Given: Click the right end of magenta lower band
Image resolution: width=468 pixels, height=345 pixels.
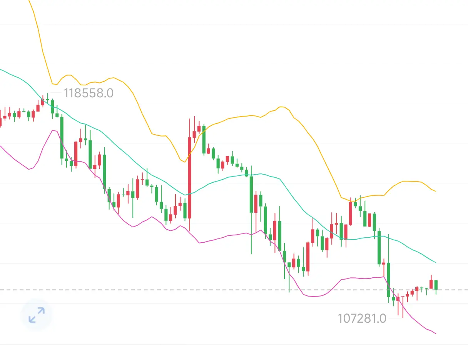Looking at the screenshot, I should tap(435, 333).
